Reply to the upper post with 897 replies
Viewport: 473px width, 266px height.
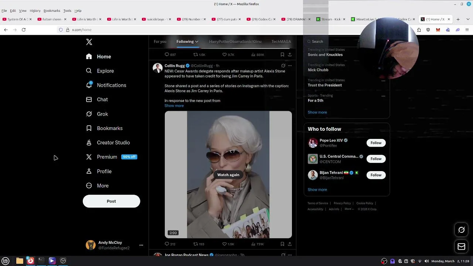[x=170, y=55]
